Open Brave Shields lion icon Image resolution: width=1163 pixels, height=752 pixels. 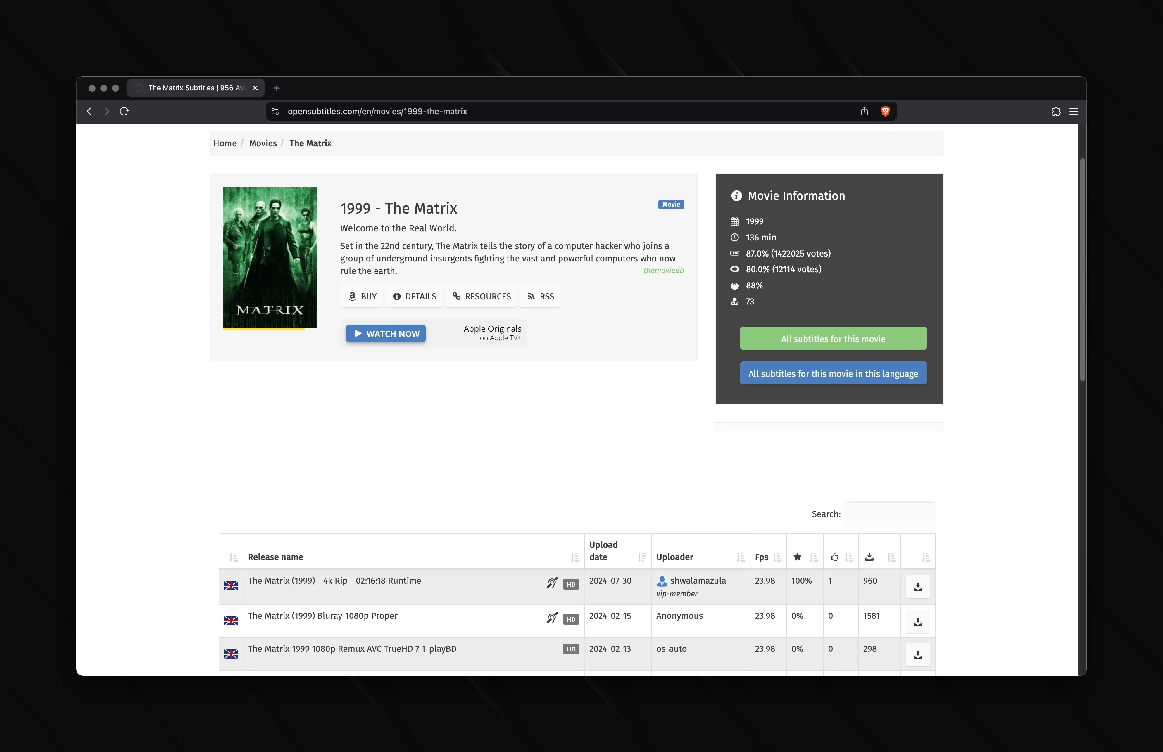[885, 111]
